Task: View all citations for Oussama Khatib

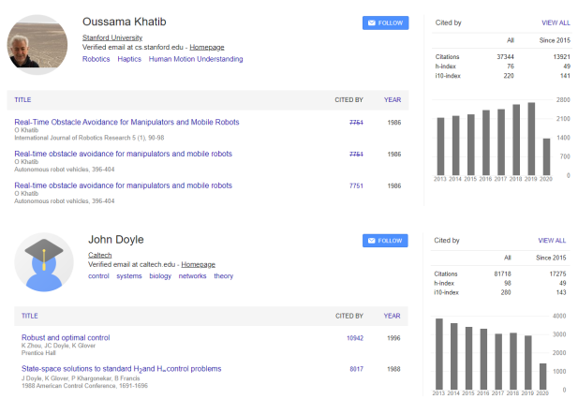Action: click(x=555, y=22)
